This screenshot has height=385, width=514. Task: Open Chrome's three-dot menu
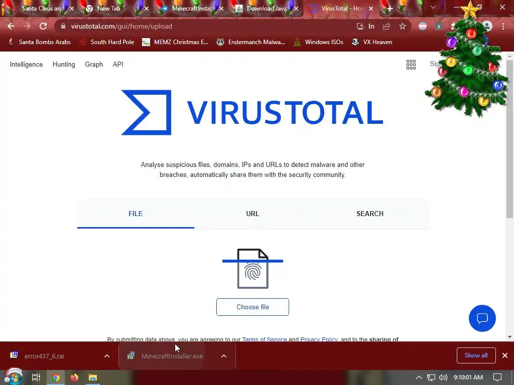pyautogui.click(x=503, y=26)
